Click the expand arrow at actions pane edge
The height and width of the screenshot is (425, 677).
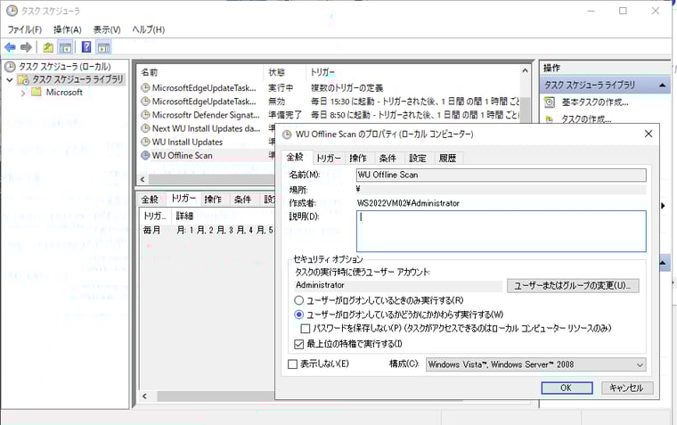pyautogui.click(x=663, y=206)
